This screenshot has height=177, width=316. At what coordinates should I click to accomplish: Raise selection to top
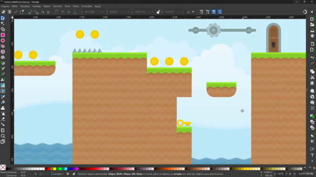click(57, 12)
